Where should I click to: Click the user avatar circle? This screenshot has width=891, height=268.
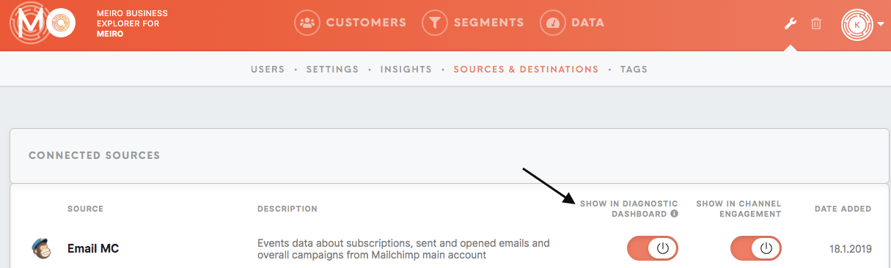857,24
